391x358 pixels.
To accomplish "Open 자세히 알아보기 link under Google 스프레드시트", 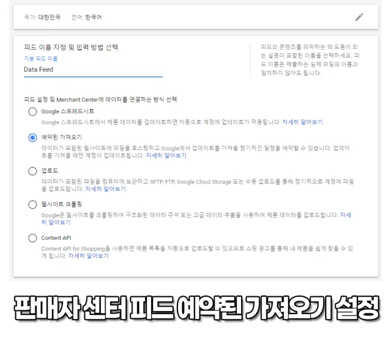I will click(302, 122).
